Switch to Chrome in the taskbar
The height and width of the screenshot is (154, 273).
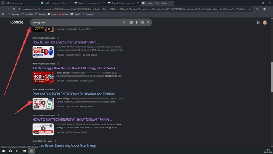point(31,151)
